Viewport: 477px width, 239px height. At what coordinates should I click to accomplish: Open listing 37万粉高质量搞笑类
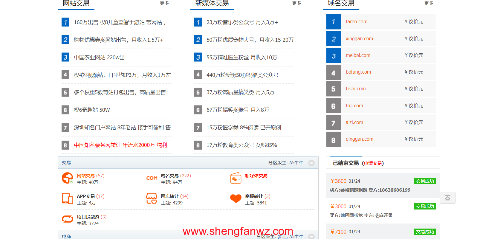(240, 92)
